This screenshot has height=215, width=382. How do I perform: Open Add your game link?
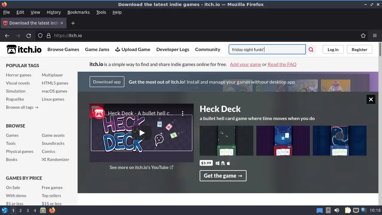pos(245,64)
